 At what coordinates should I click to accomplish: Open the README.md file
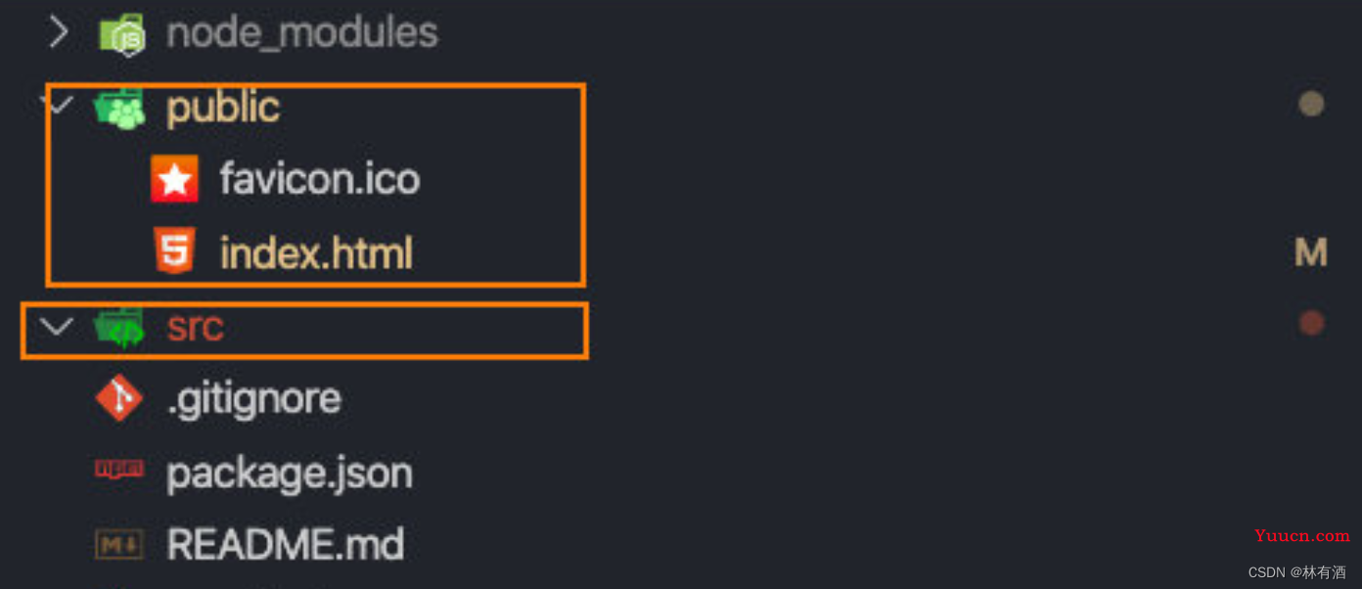286,545
